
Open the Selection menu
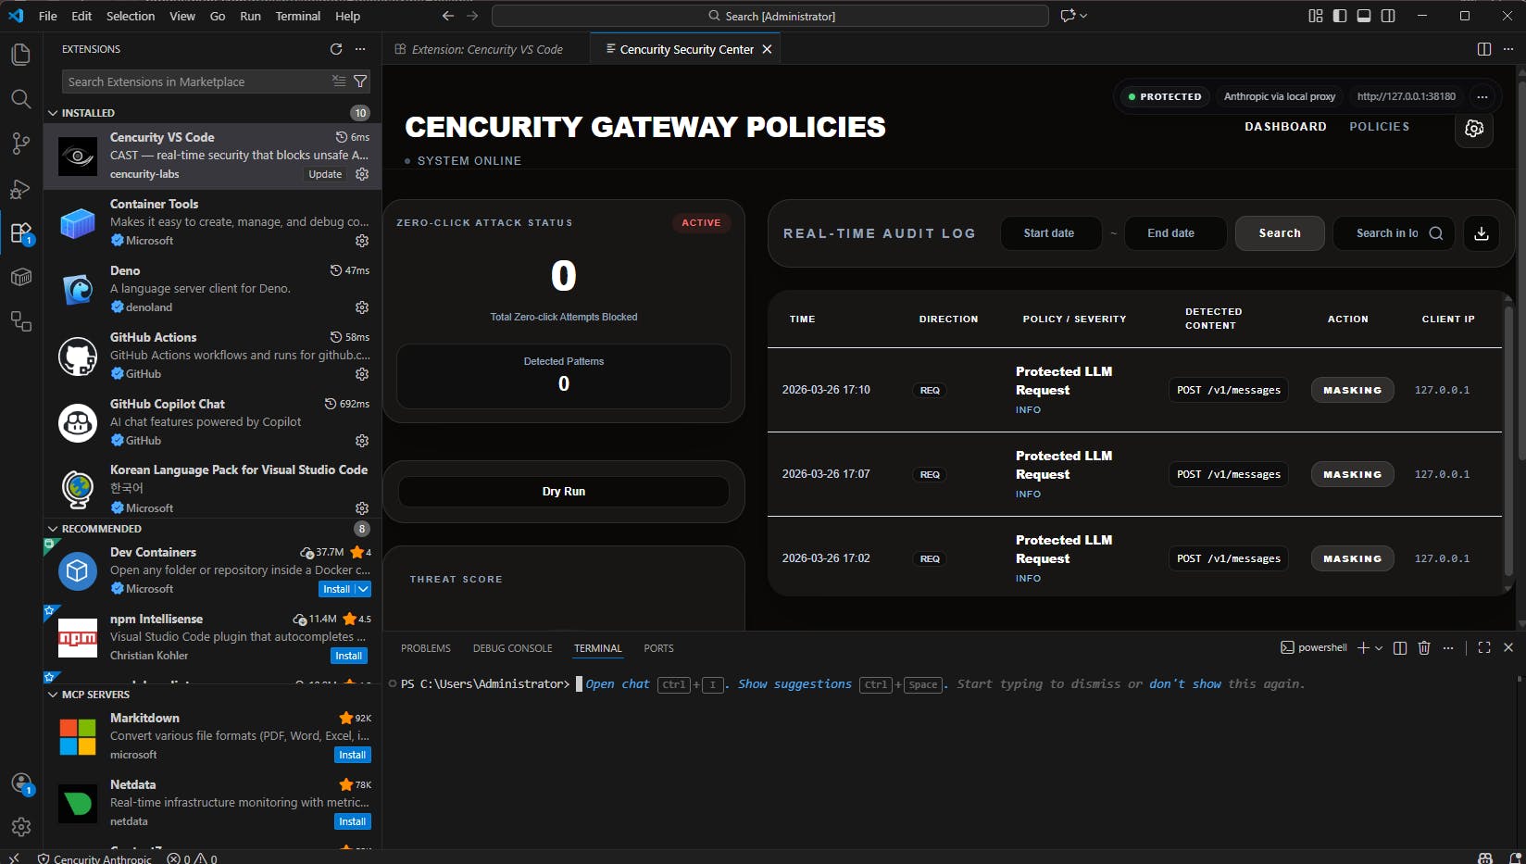click(x=131, y=16)
